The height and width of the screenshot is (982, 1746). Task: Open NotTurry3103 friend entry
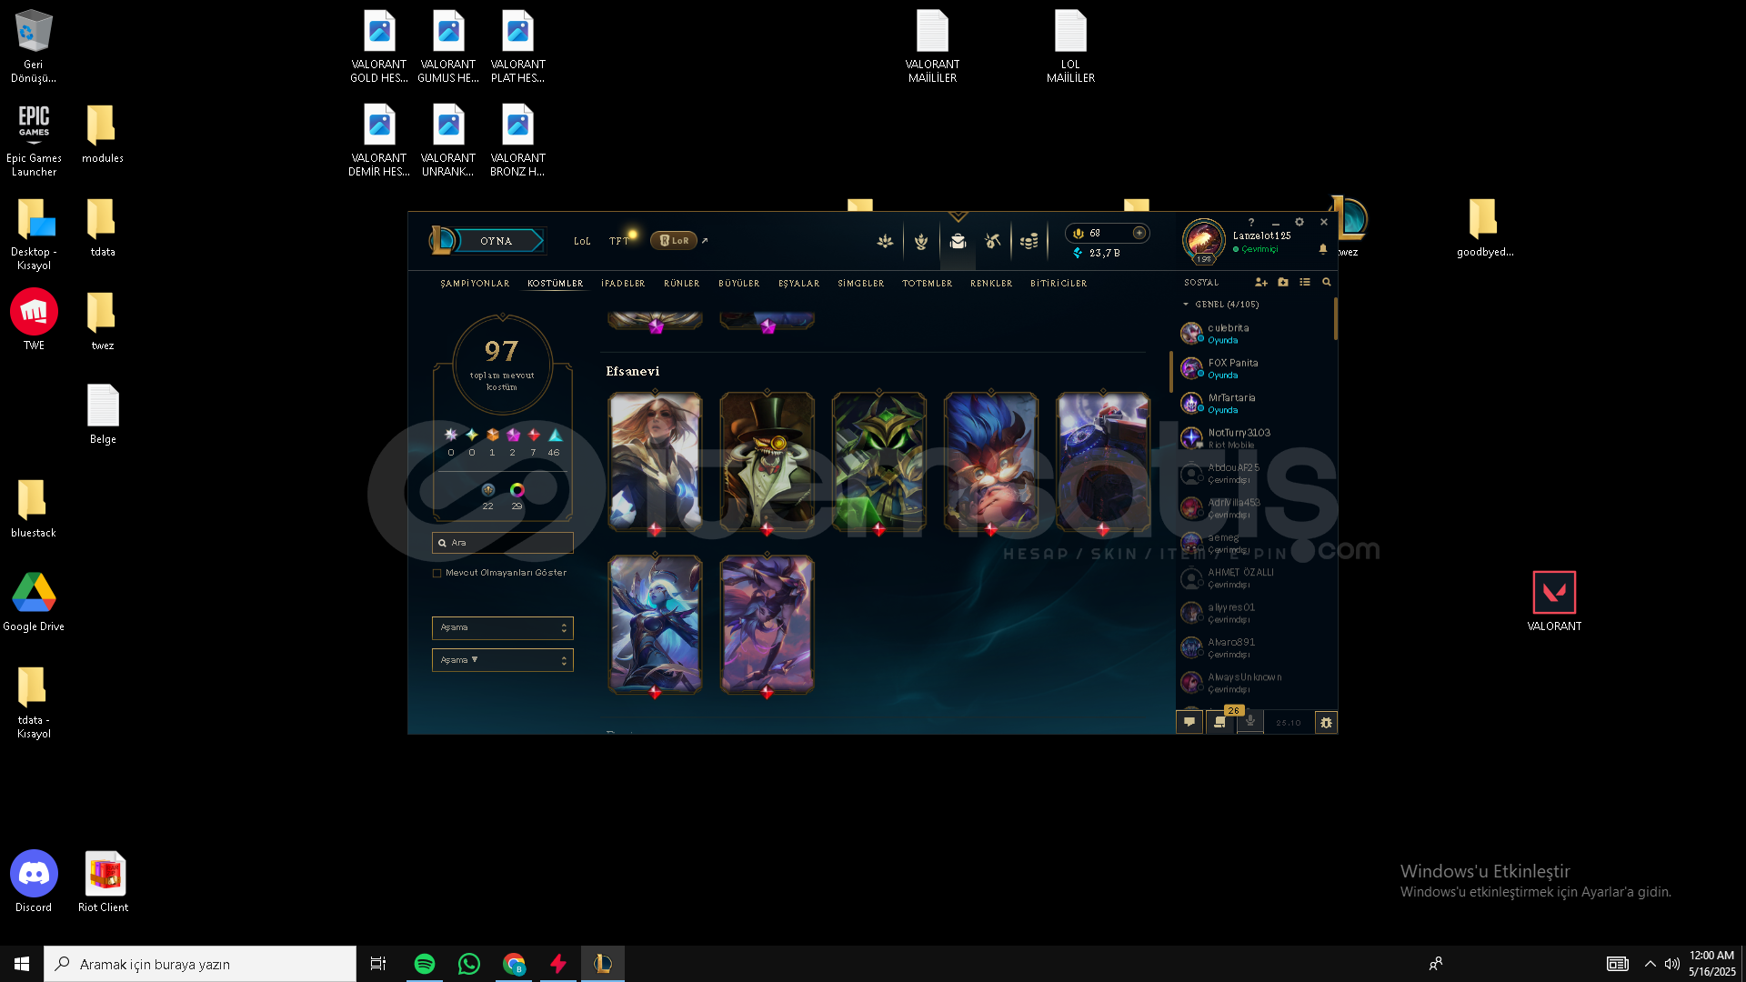click(1253, 438)
